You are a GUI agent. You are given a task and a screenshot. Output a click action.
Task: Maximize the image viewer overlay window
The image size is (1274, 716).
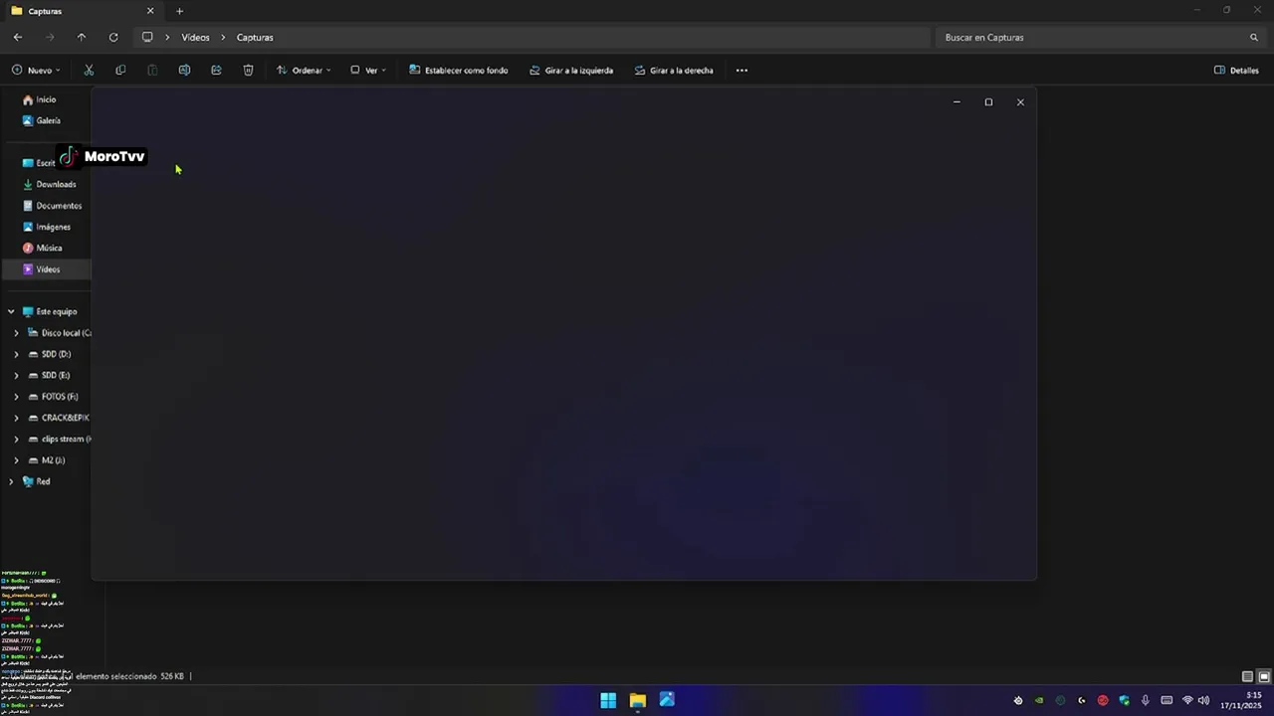[x=988, y=102]
